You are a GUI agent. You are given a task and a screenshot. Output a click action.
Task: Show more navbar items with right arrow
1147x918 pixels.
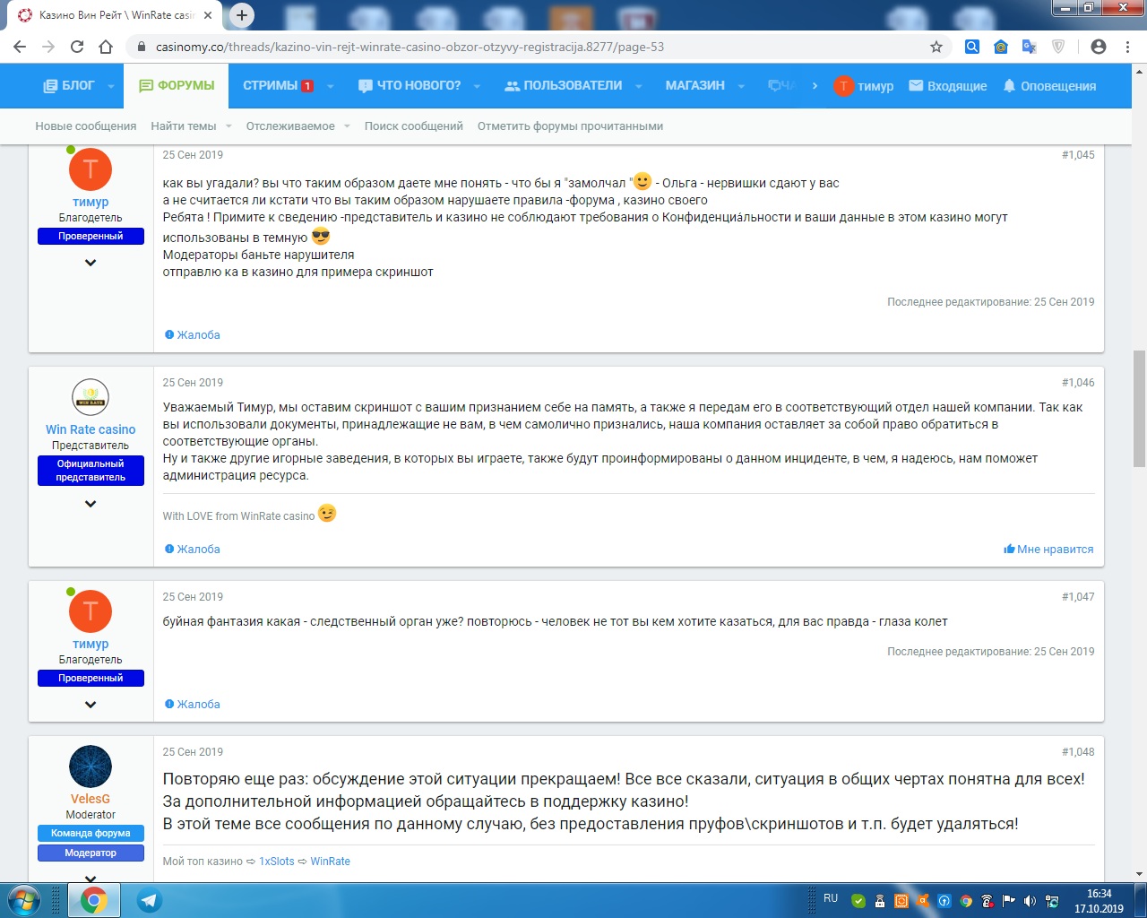point(815,86)
